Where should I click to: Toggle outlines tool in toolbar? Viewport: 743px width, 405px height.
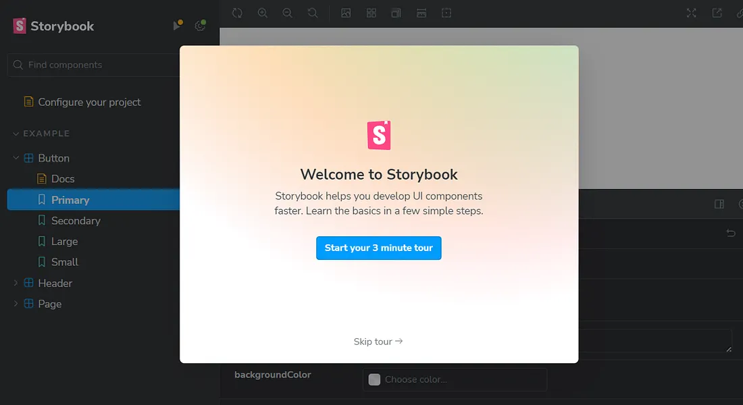446,13
